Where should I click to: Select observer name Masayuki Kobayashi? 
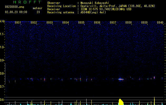[95, 3]
